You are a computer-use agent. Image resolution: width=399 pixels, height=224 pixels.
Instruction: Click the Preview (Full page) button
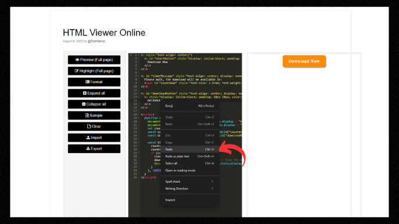94,60
